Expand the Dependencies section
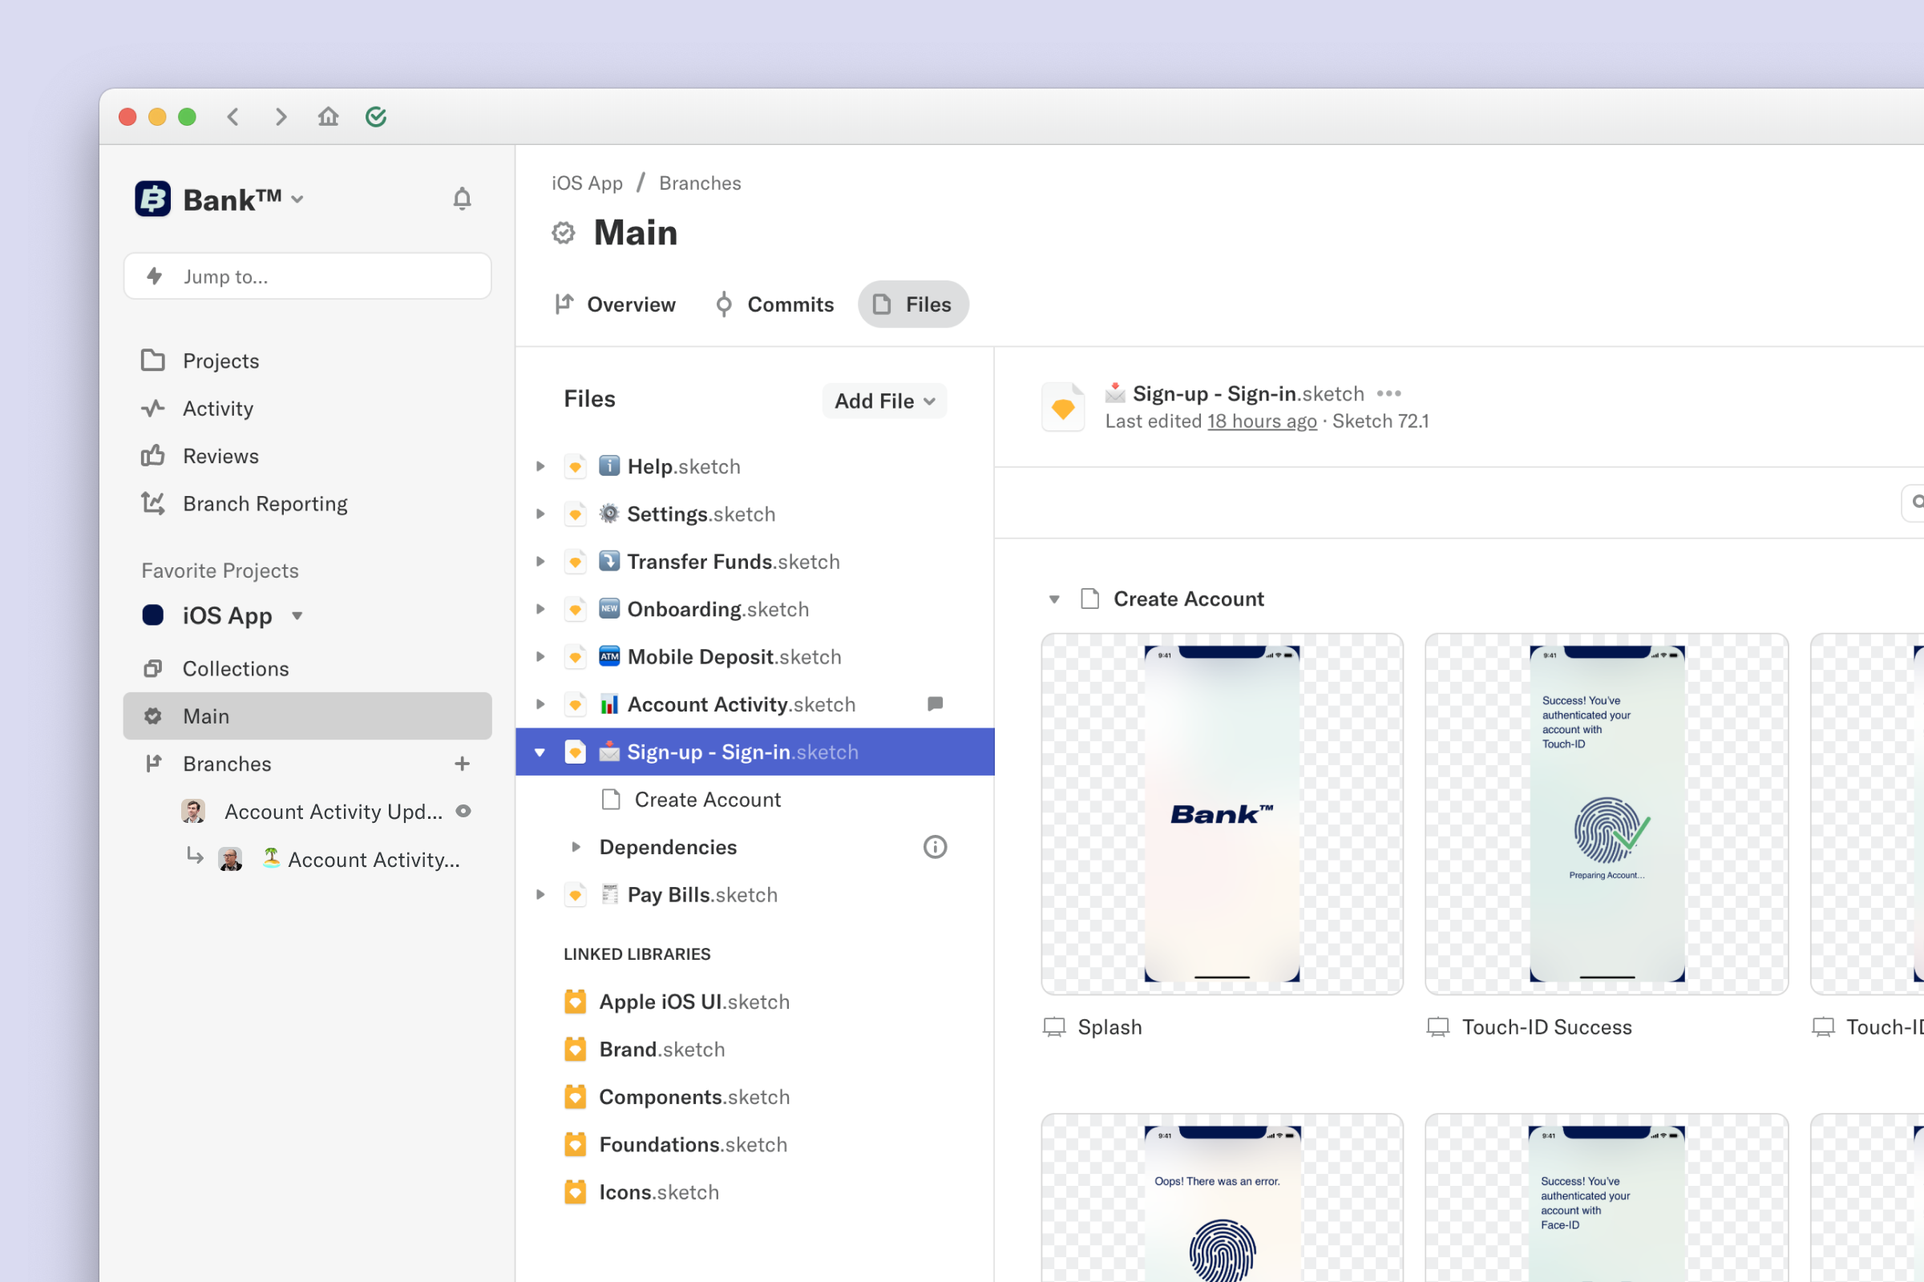Viewport: 1924px width, 1282px height. 576,846
